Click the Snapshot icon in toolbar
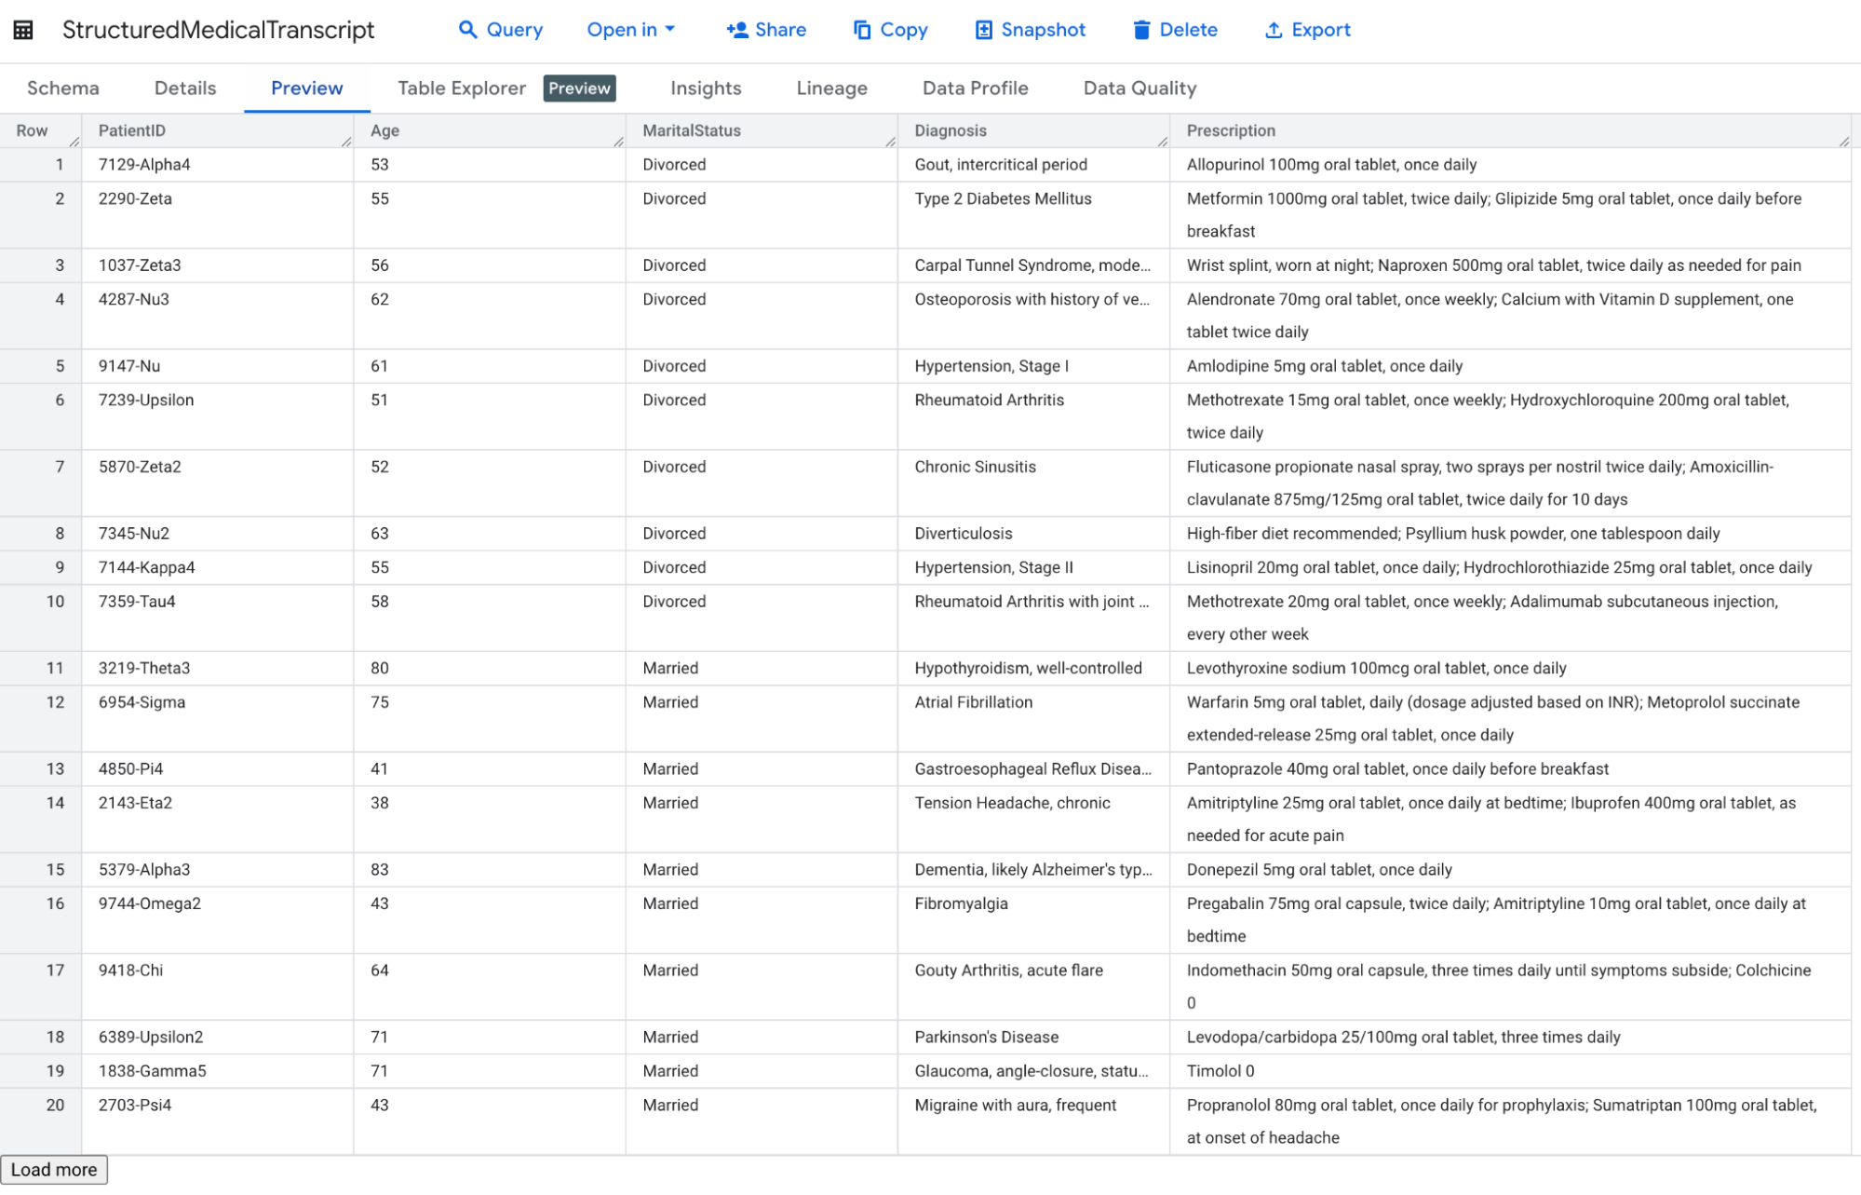The height and width of the screenshot is (1195, 1861). (983, 30)
